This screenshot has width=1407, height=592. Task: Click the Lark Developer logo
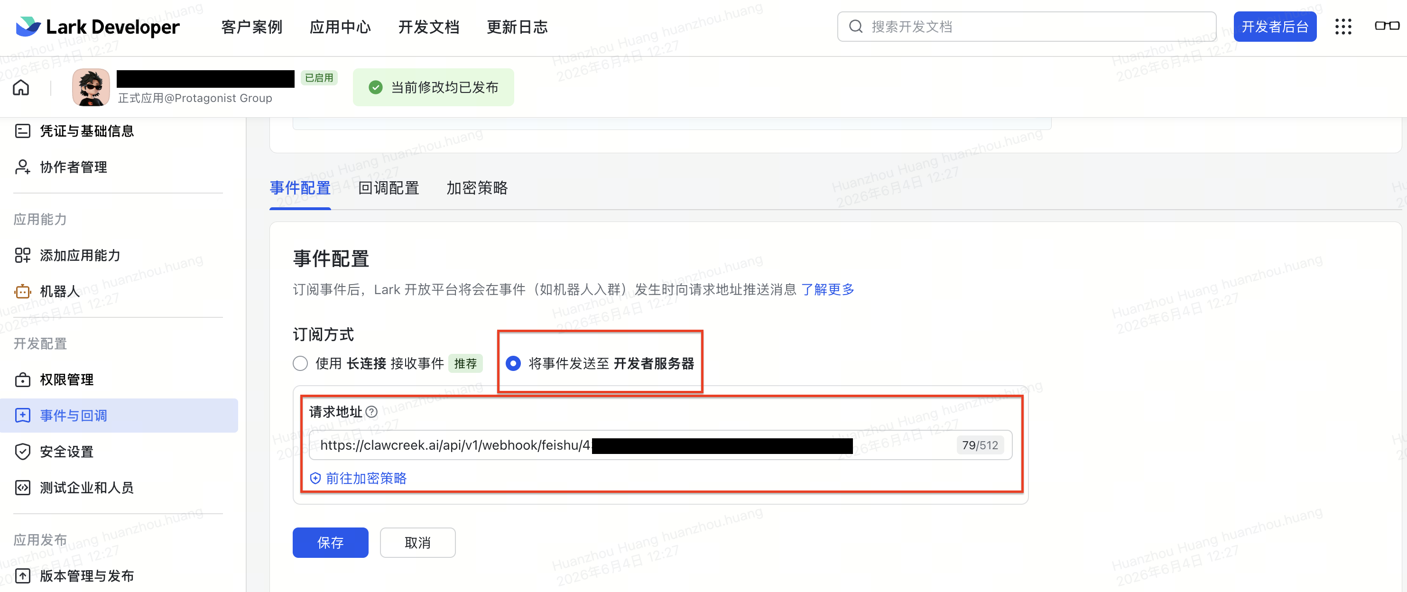(x=98, y=27)
